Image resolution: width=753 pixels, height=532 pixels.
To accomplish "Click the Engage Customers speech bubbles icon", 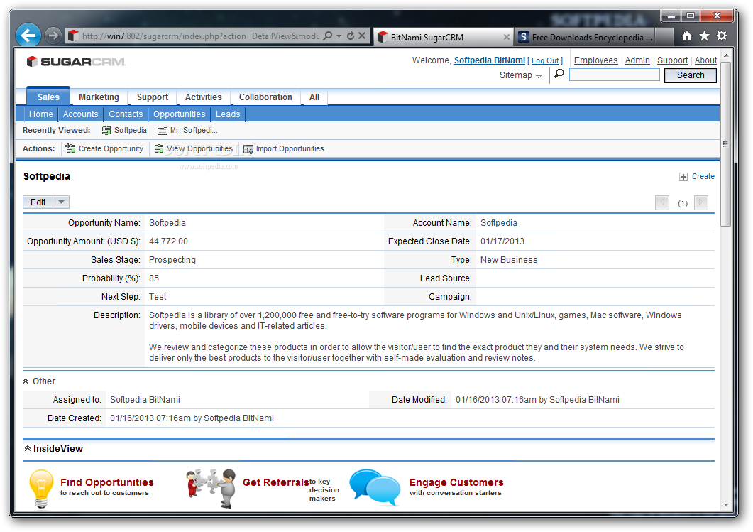I will pyautogui.click(x=375, y=487).
